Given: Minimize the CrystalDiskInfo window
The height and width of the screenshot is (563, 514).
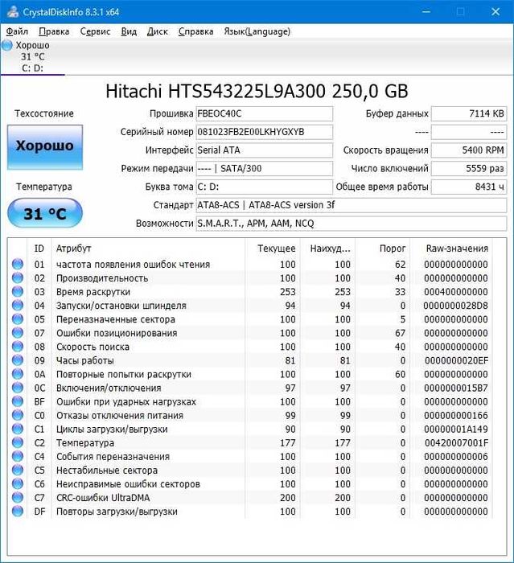Looking at the screenshot, I should tap(426, 11).
